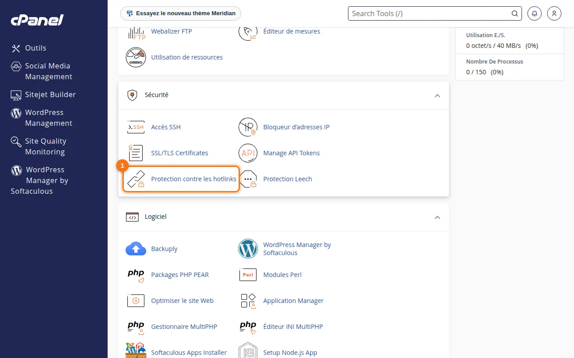
Task: Open the Modules Perl link
Action: (x=282, y=275)
